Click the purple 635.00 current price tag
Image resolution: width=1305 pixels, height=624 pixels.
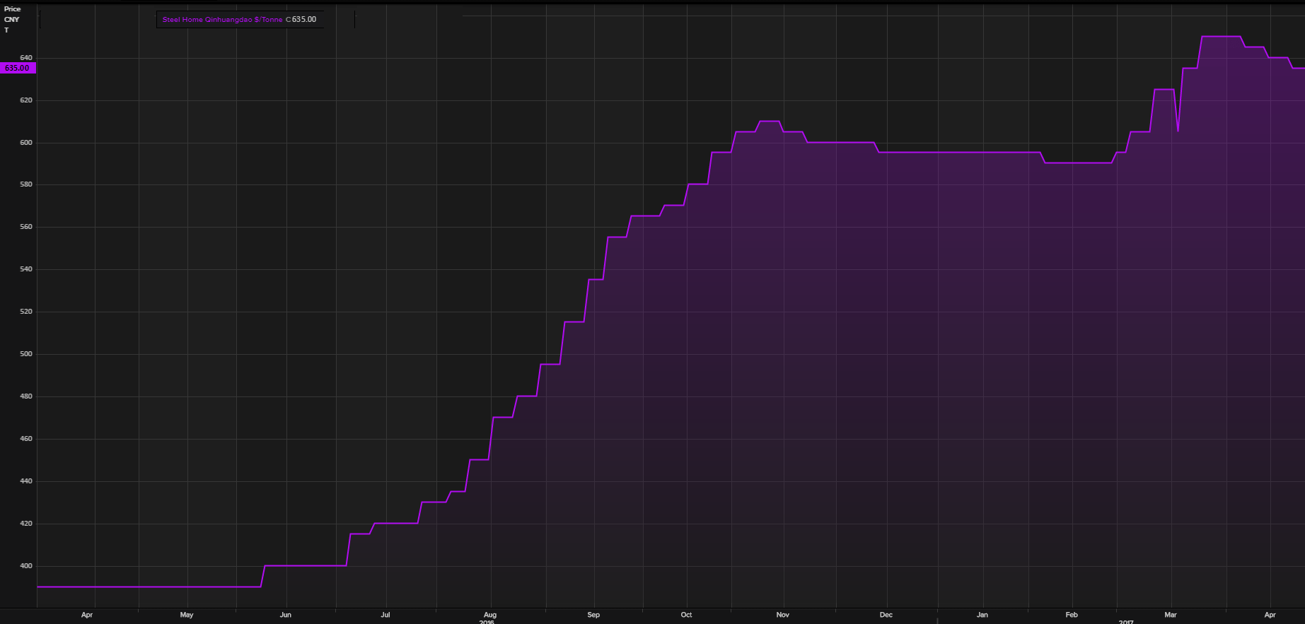[18, 69]
